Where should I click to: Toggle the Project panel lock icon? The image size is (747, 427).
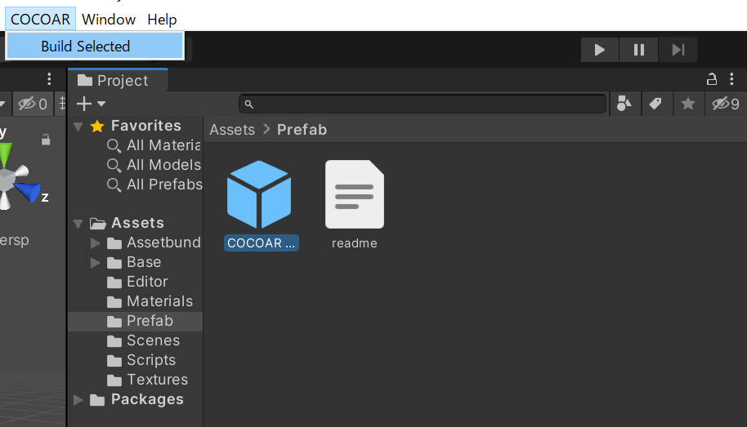pos(712,79)
